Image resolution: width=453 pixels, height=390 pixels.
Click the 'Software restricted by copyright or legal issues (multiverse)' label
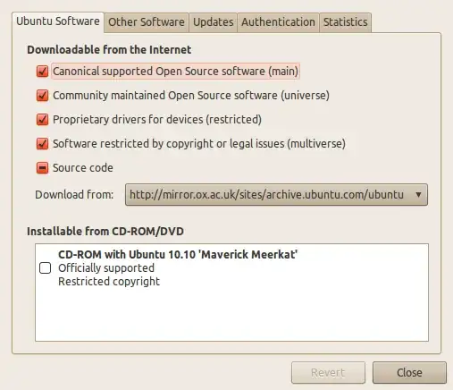pyautogui.click(x=199, y=144)
